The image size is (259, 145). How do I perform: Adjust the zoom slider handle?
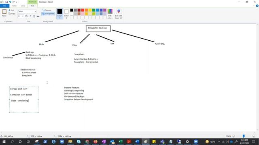click(244, 136)
